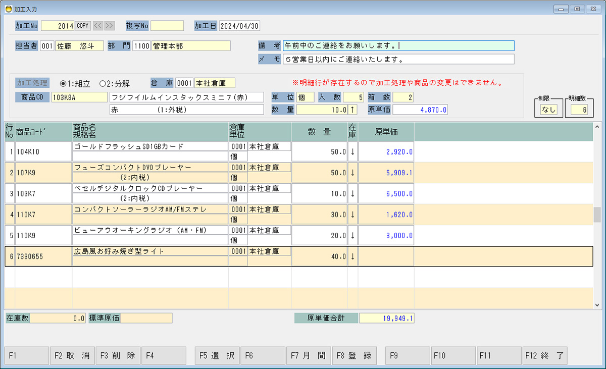
Task: Click the table scrollbar down arrow
Action: tap(597, 304)
